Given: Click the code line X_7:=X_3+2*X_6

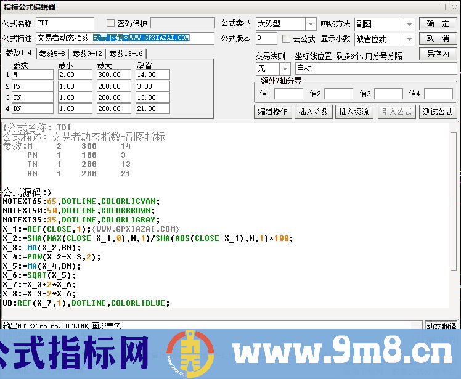Looking at the screenshot, I should [x=39, y=285].
